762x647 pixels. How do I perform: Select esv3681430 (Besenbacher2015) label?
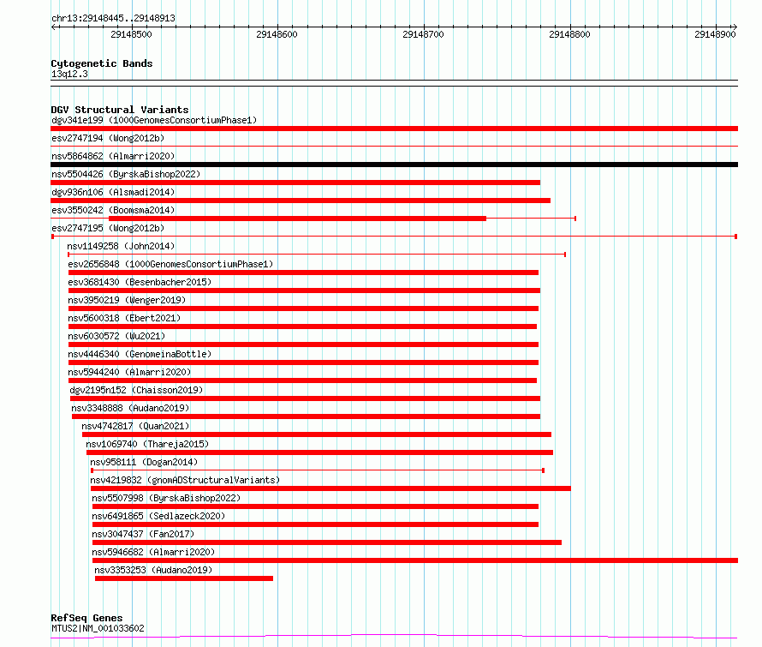click(x=140, y=282)
